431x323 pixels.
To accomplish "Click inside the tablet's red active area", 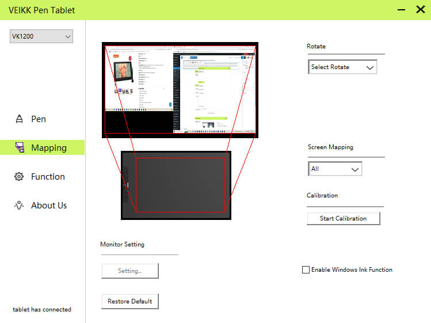I will [x=180, y=184].
